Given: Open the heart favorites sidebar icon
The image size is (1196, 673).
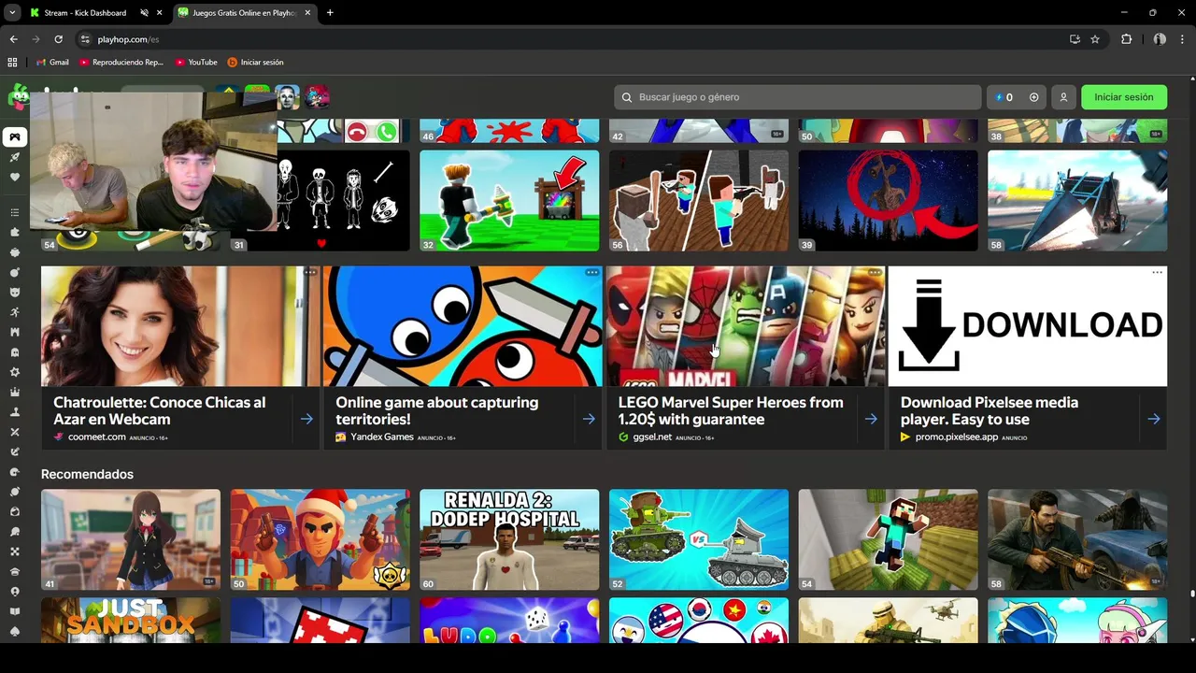Looking at the screenshot, I should click(15, 177).
